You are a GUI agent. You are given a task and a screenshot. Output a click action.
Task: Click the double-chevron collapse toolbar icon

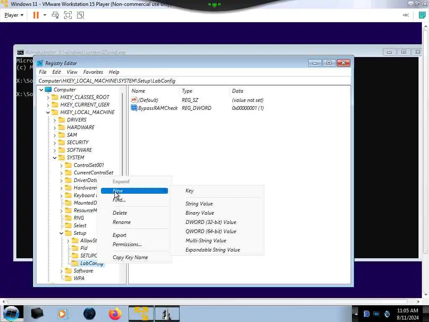click(406, 15)
